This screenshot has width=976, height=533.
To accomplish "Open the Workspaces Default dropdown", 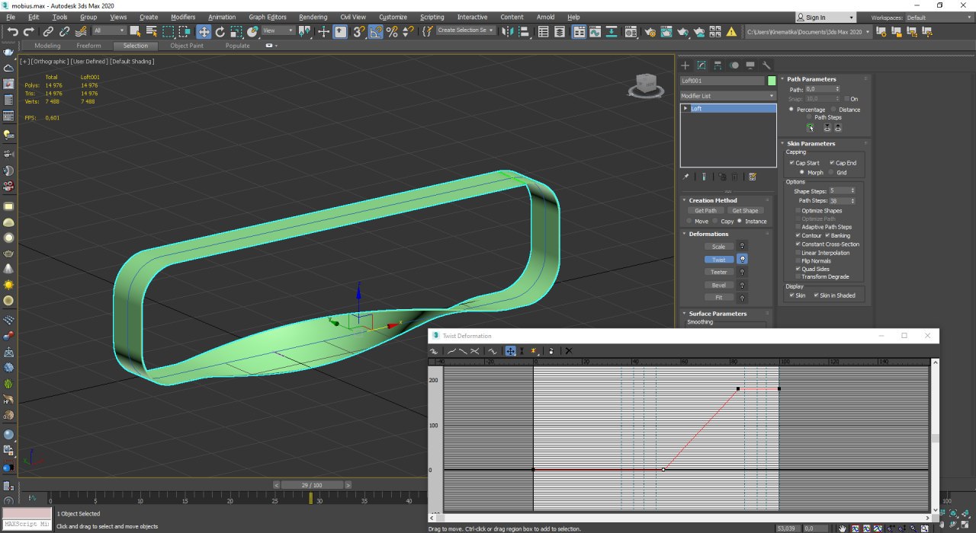I will tap(938, 18).
